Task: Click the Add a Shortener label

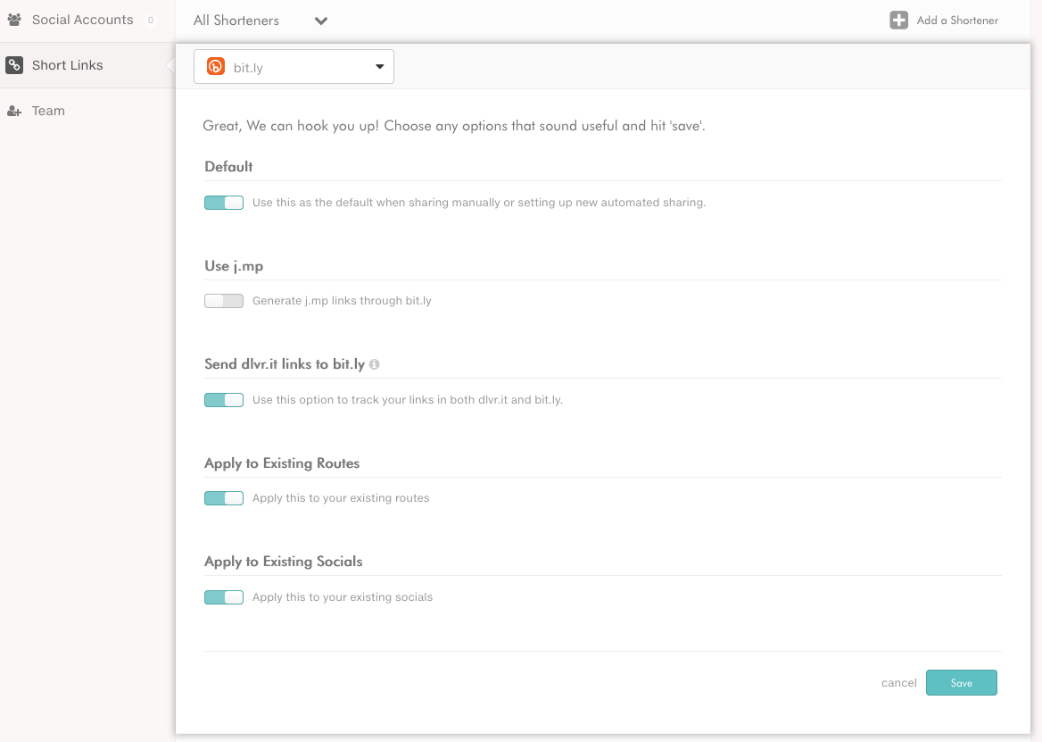Action: tap(957, 20)
